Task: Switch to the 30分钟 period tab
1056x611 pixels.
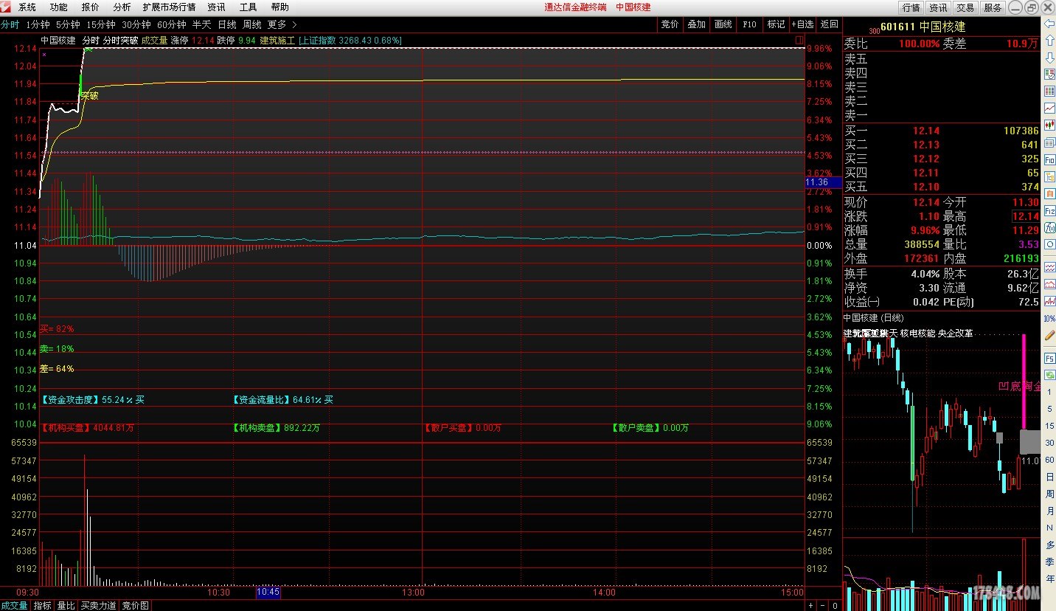Action: coord(136,24)
